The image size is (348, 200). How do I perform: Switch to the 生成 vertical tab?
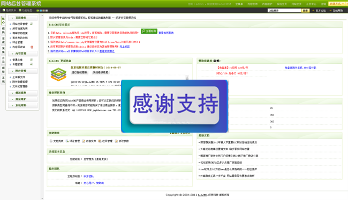point(3,40)
